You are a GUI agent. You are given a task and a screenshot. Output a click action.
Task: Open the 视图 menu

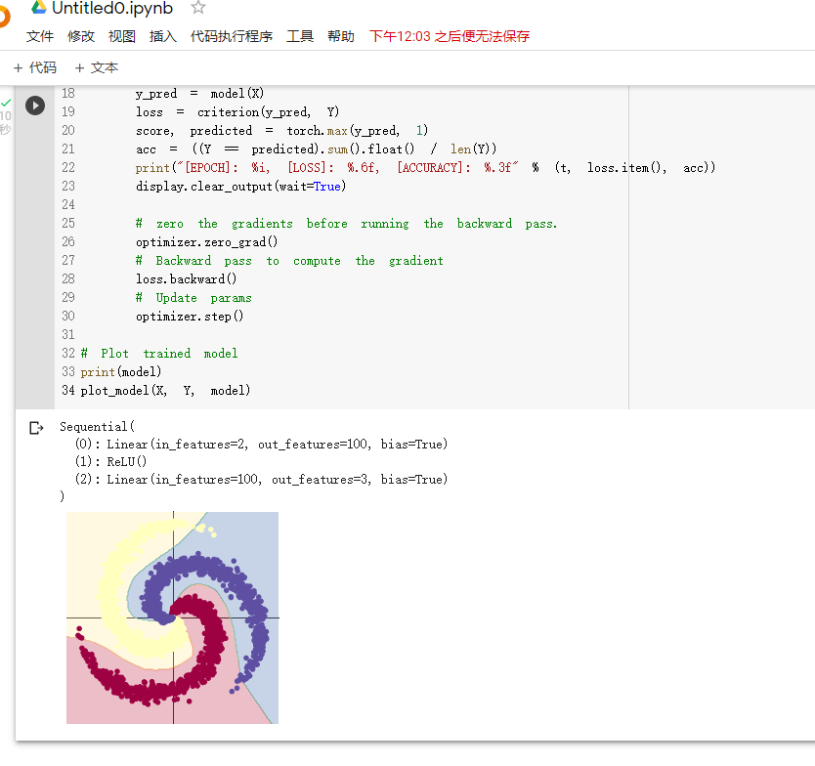122,36
